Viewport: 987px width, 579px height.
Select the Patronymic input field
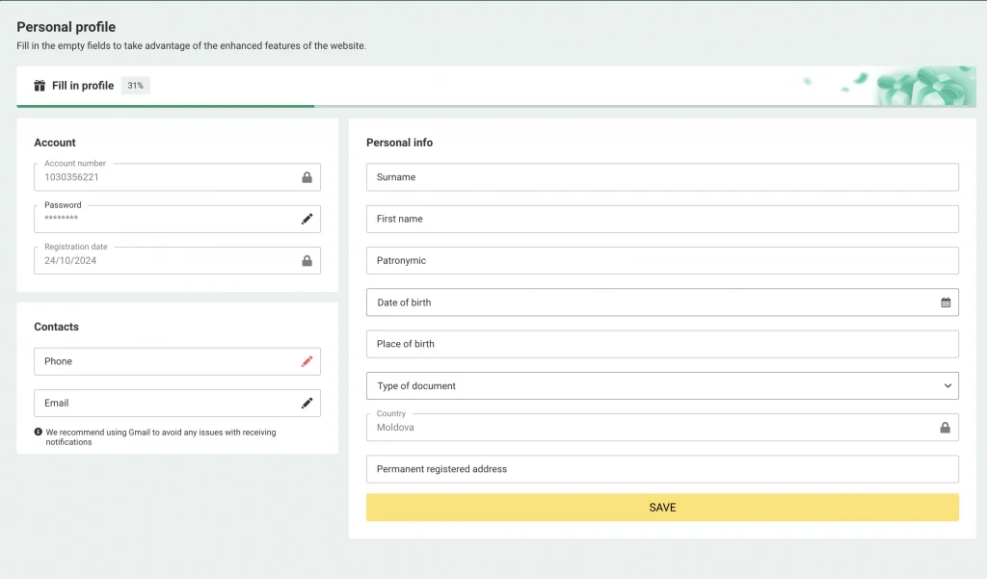click(662, 260)
